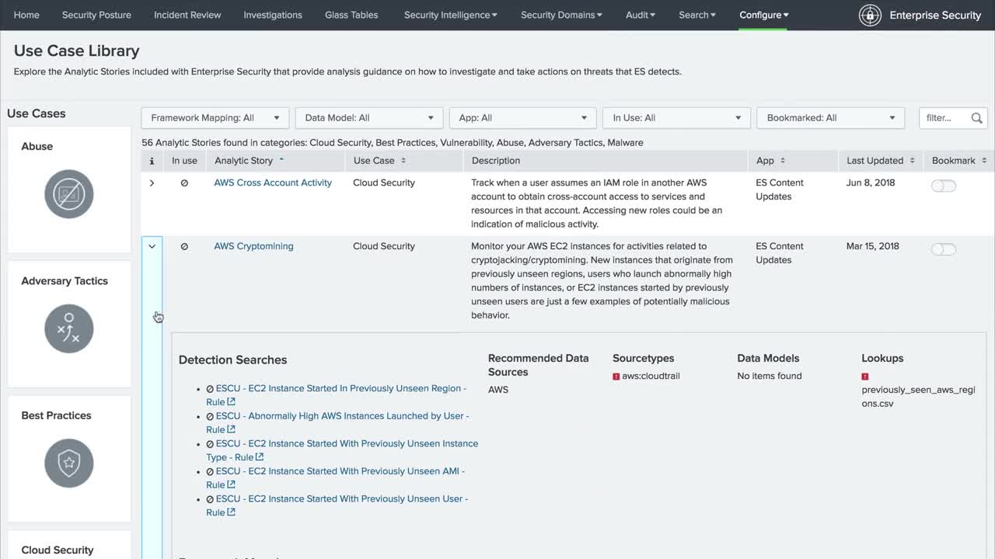Viewport: 995px width, 559px height.
Task: Open external link icon for Unseen Instance Type rule
Action: pos(260,457)
